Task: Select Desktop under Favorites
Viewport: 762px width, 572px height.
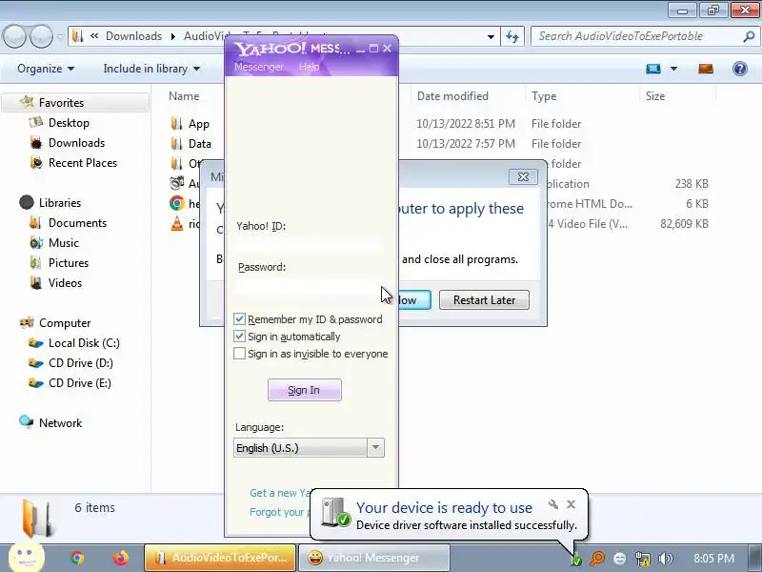Action: 69,123
